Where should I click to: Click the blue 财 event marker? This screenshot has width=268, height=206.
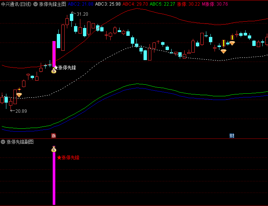point(232,136)
